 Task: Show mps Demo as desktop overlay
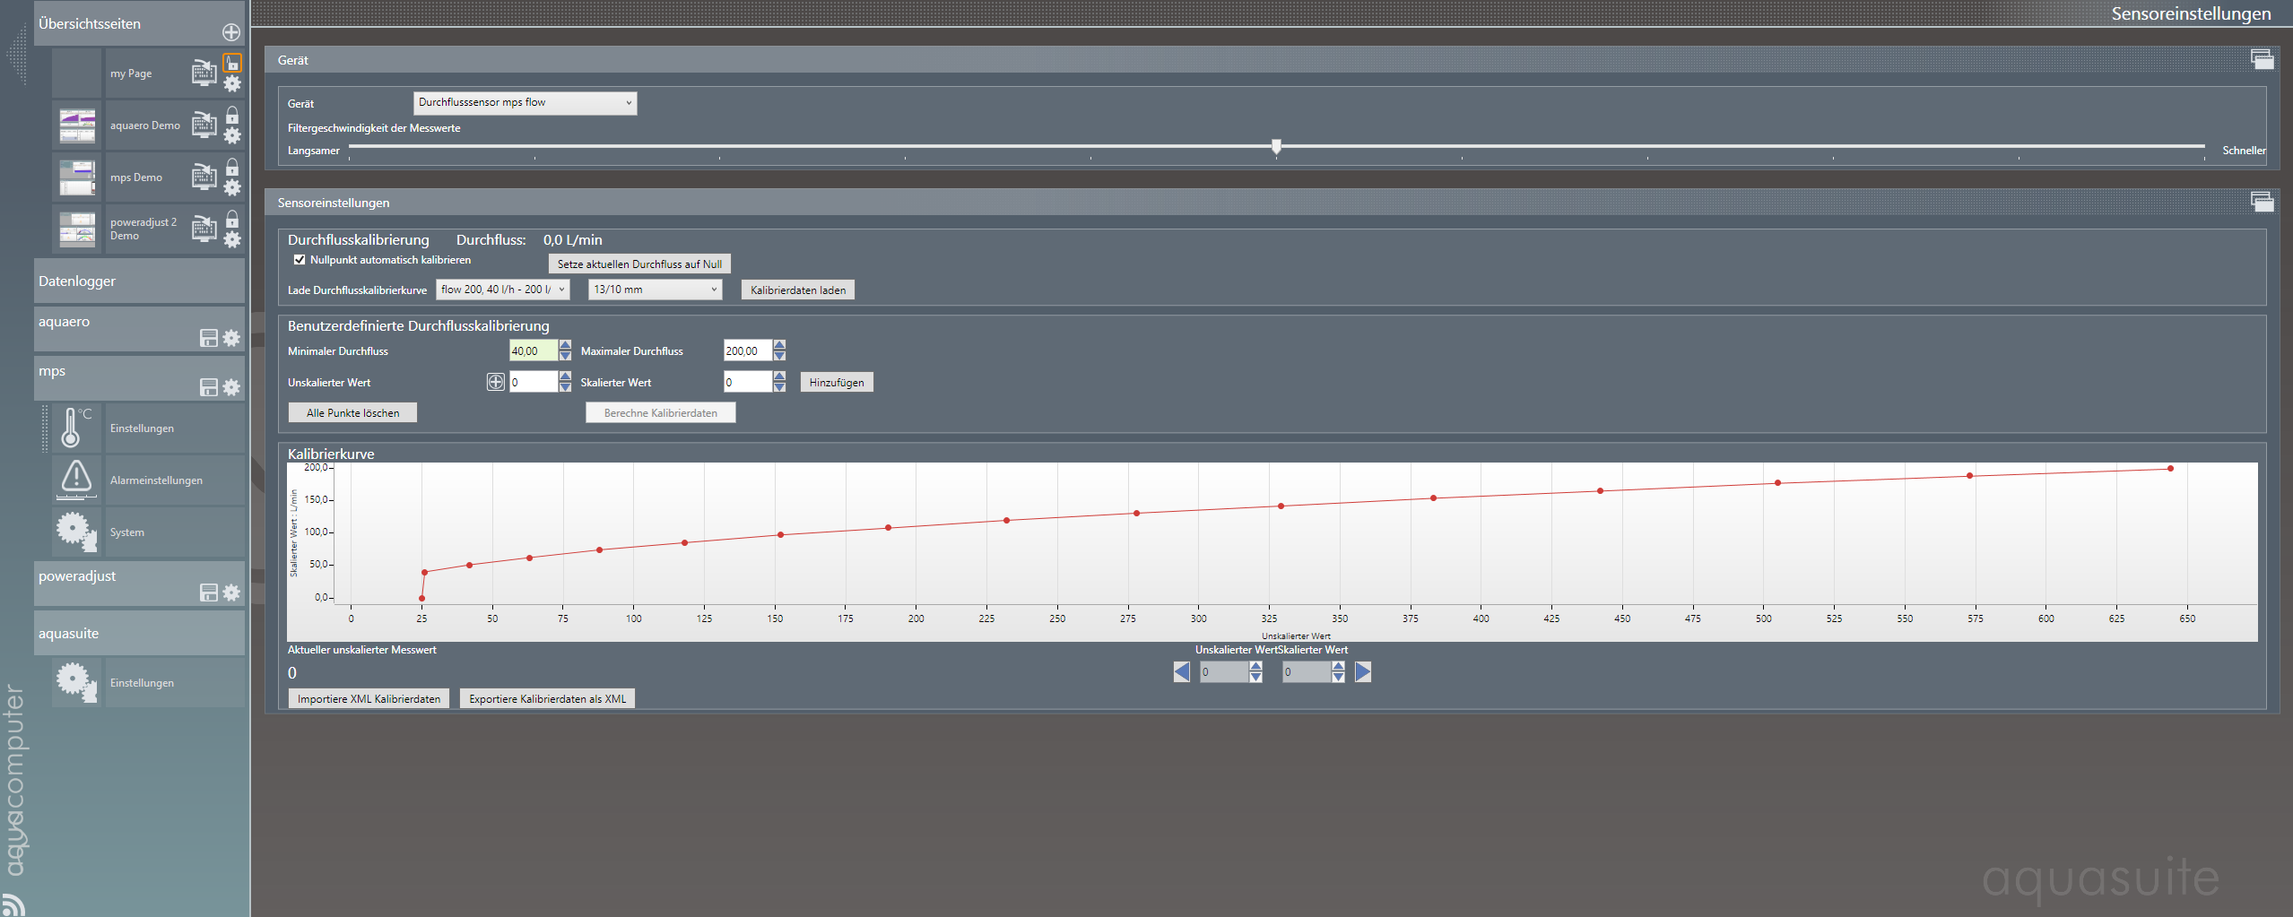pyautogui.click(x=204, y=176)
